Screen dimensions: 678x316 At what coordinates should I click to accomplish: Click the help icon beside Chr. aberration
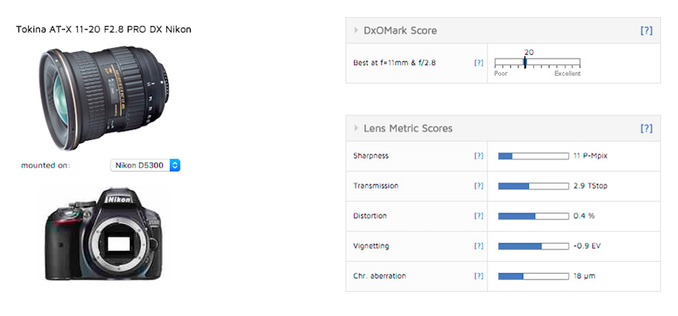pos(479,276)
